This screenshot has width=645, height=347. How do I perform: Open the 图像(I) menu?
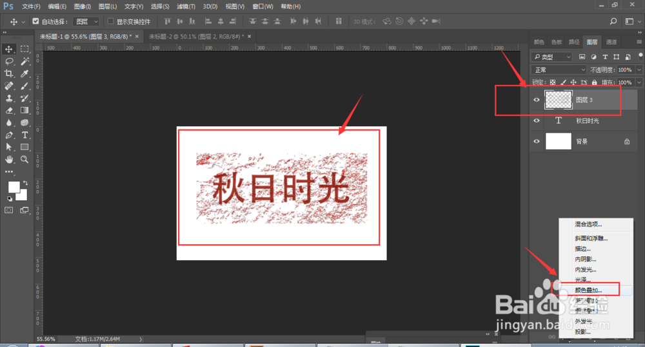pos(83,6)
